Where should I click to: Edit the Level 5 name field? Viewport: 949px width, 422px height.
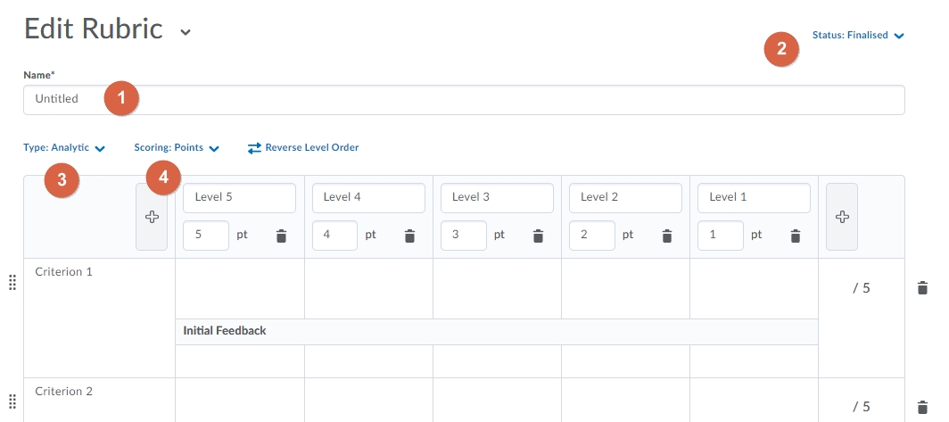coord(240,198)
